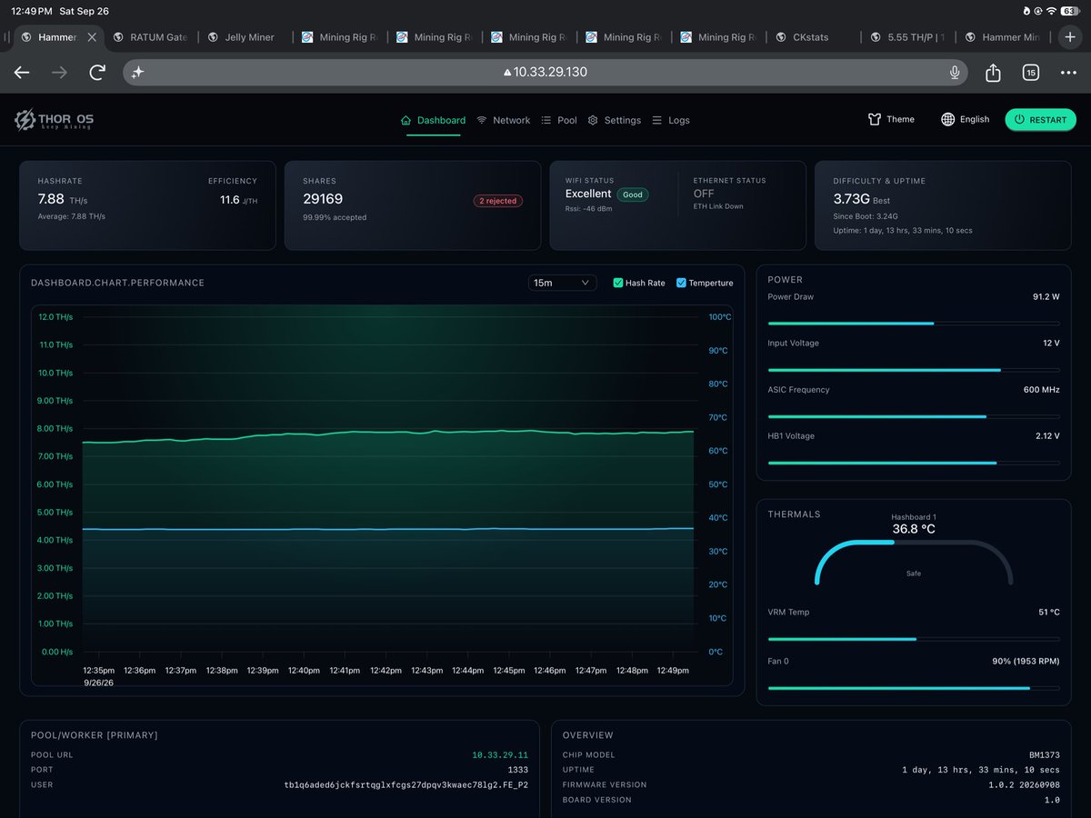Click the THOR OS logo
The width and height of the screenshot is (1091, 818).
(53, 120)
